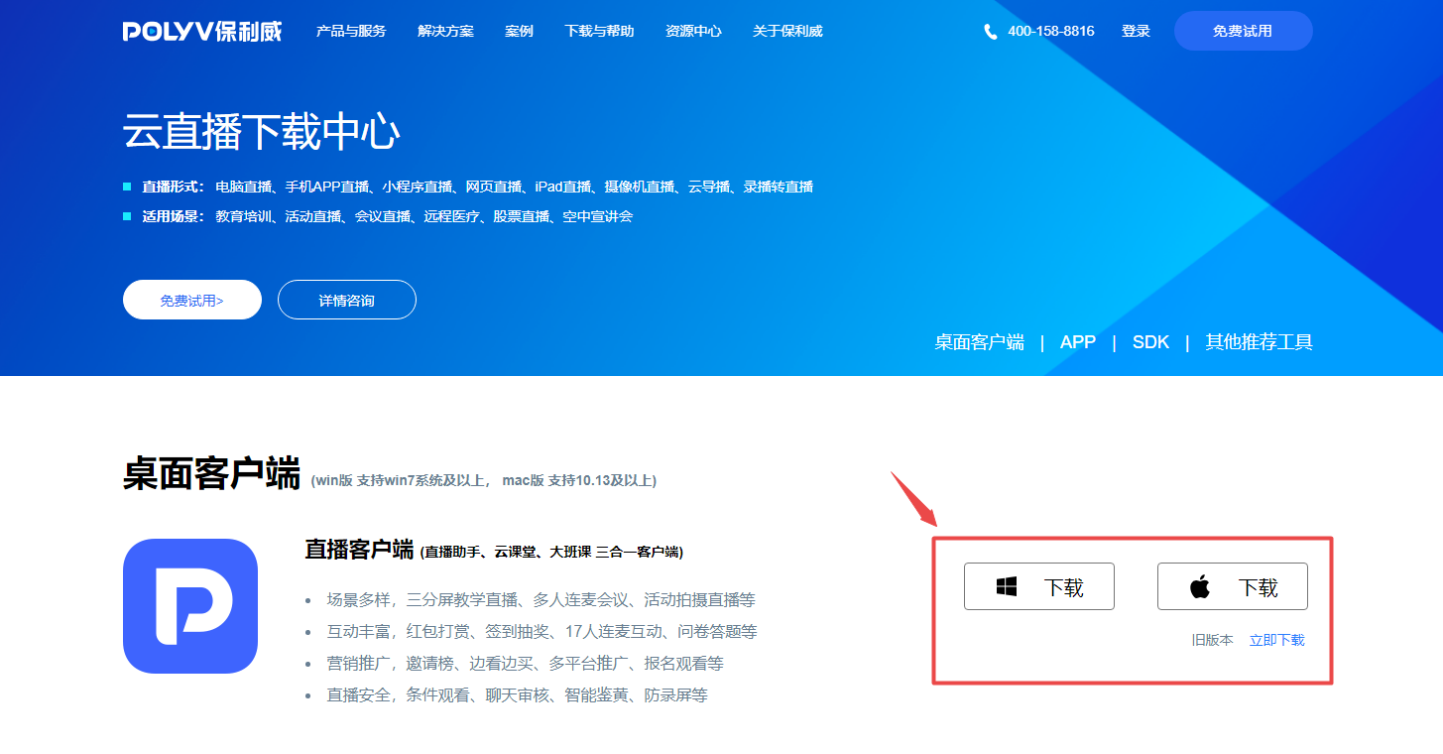Click the white 免费试用> banner button
1443x754 pixels.
click(192, 300)
